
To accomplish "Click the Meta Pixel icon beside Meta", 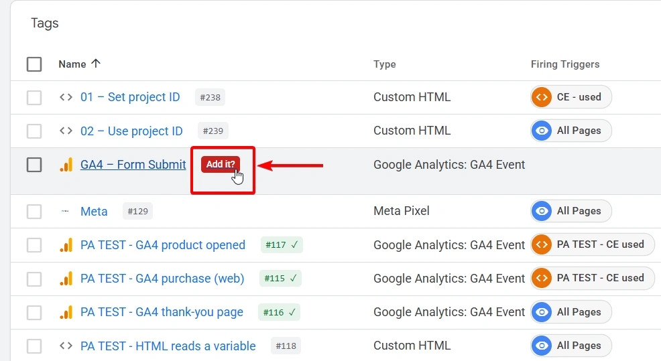I will (x=65, y=212).
